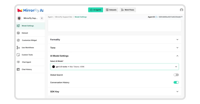Disable the Conversation History toggle

pyautogui.click(x=176, y=82)
